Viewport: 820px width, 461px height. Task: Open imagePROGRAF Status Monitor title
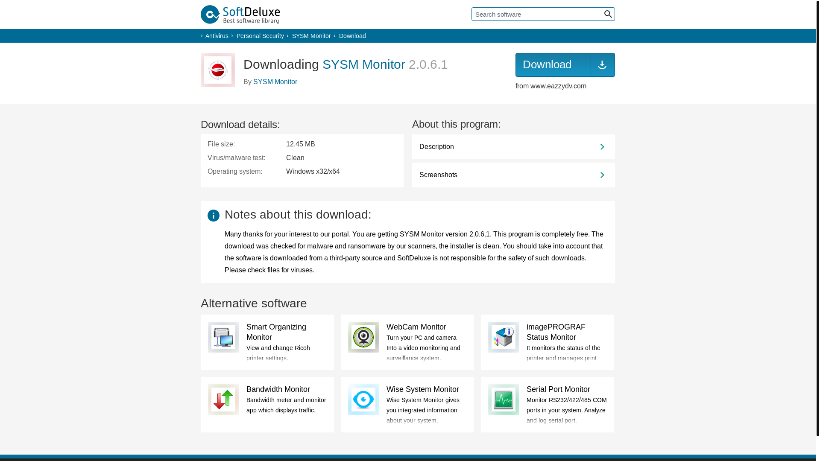pyautogui.click(x=556, y=332)
